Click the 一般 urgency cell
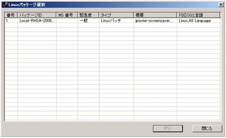The image size is (226, 138). [88, 21]
